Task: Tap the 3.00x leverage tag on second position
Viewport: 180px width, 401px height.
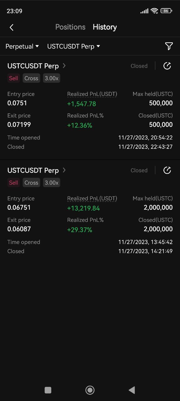Action: 52,183
